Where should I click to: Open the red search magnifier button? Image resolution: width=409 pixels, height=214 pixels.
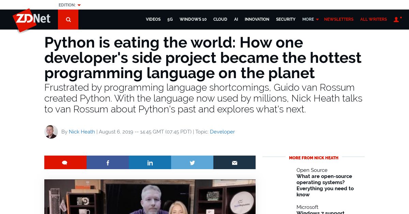coord(68,19)
